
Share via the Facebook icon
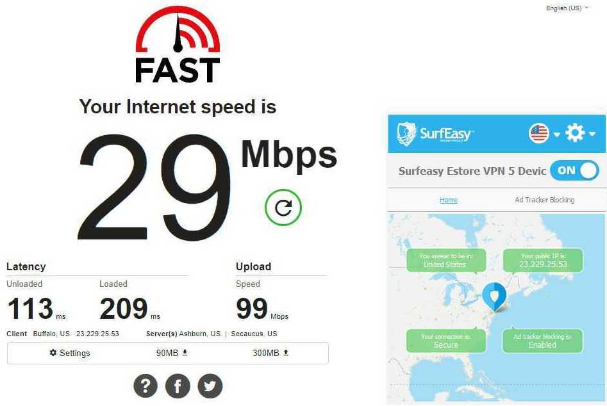178,386
